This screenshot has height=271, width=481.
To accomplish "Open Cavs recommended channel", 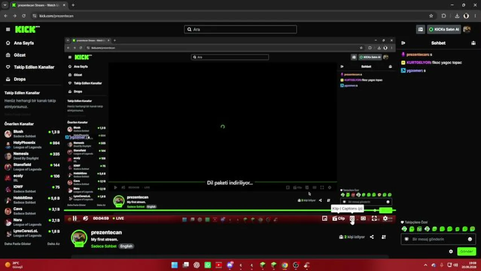I will click(x=32, y=211).
